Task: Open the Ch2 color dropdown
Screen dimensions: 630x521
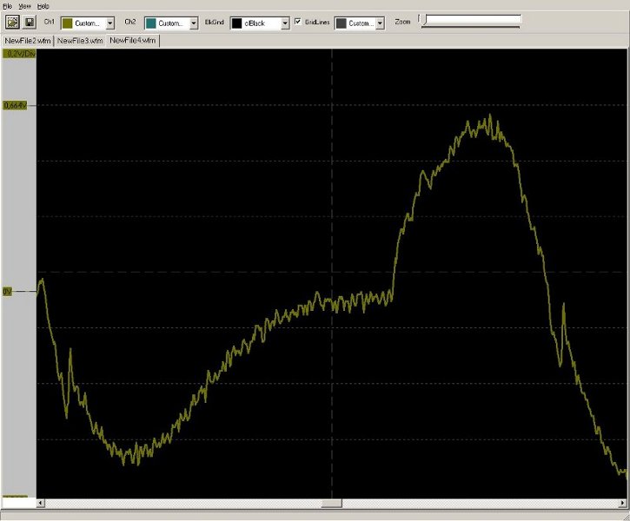Action: coord(194,23)
